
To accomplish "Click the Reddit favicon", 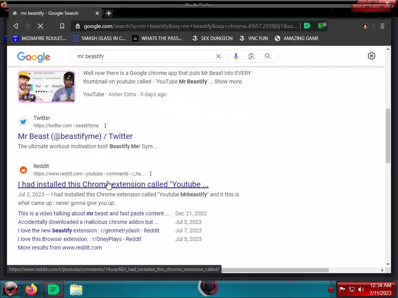I will [23, 170].
